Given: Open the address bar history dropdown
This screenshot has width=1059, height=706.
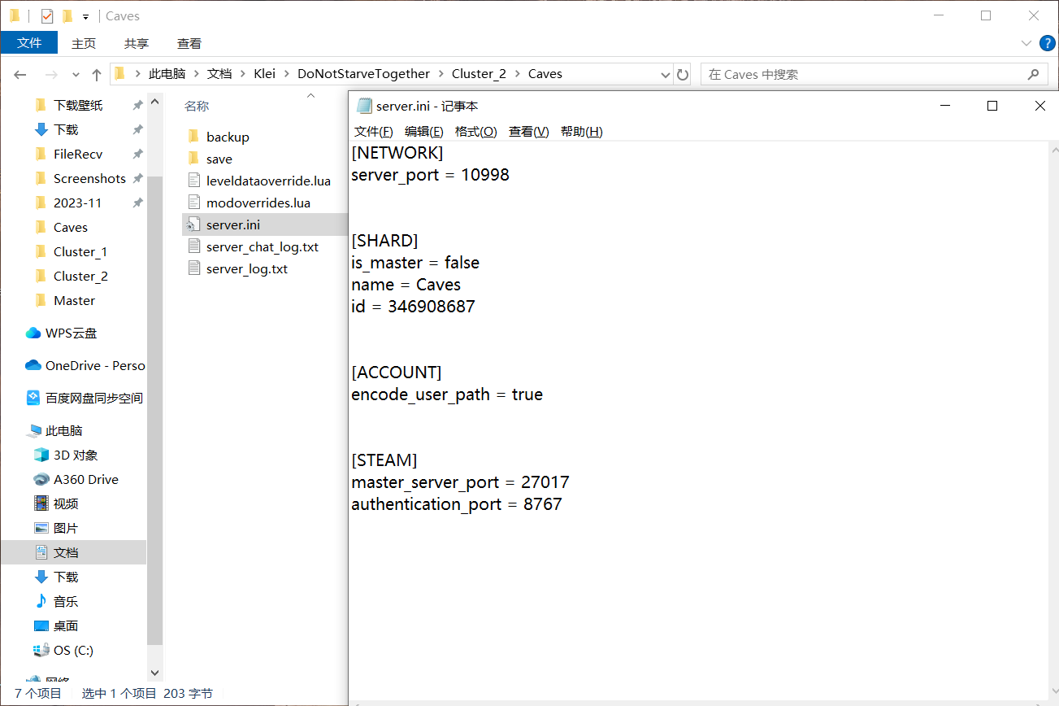Looking at the screenshot, I should click(x=666, y=74).
